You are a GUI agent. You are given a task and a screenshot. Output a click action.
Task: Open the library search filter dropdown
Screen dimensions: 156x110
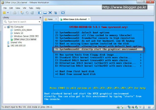[x=39, y=22]
